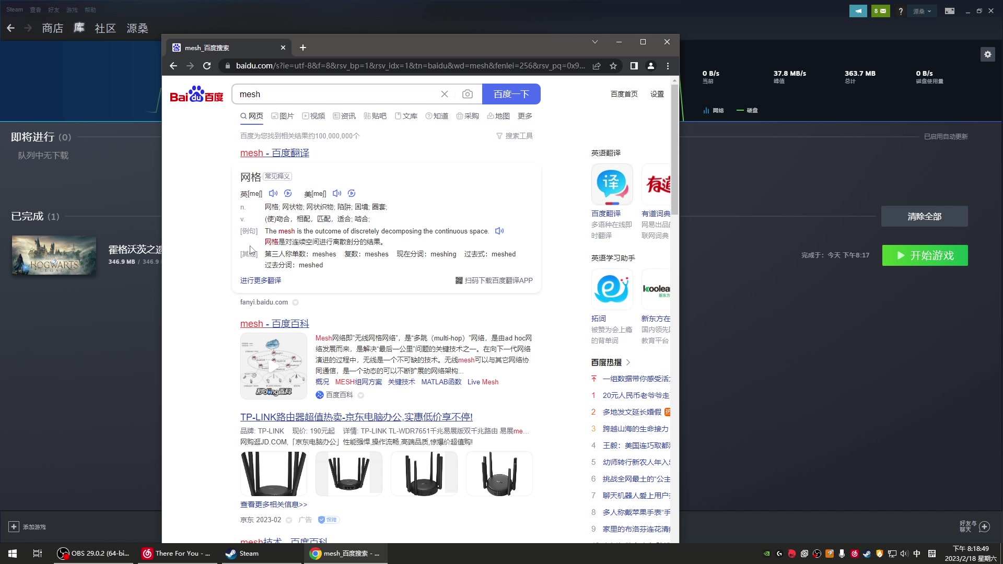Click the MESH组网方案 sublink
The image size is (1003, 564).
[x=359, y=382]
